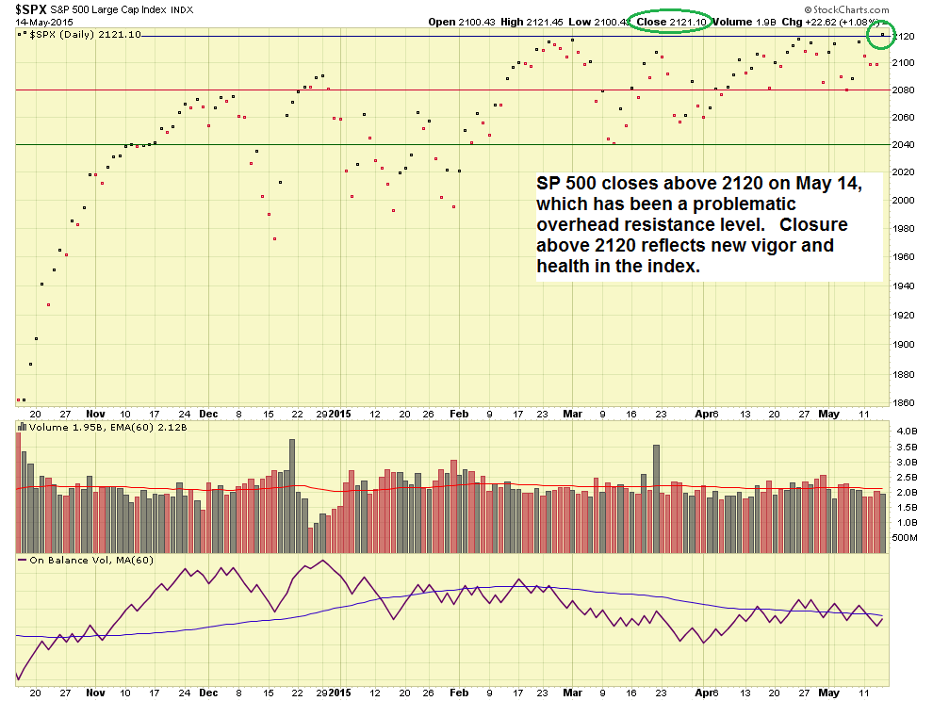Click the 3.0B volume axis label
933x701 pixels.
[907, 463]
